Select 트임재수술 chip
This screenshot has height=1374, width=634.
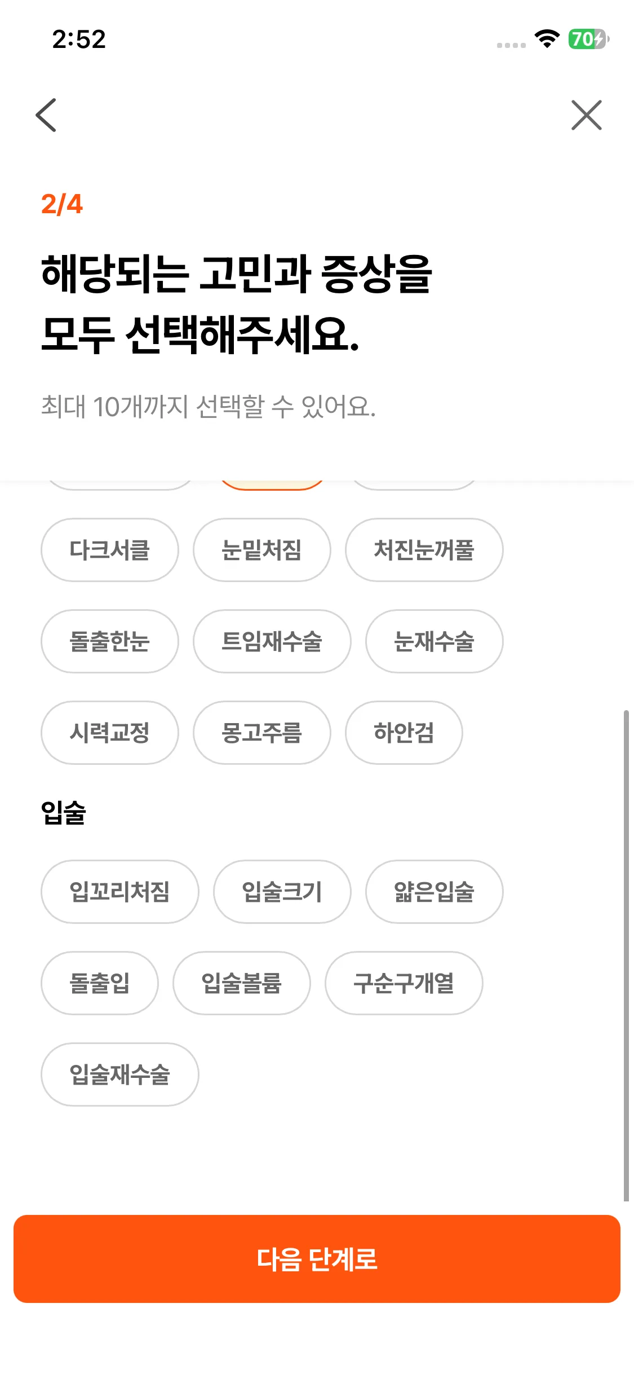272,641
